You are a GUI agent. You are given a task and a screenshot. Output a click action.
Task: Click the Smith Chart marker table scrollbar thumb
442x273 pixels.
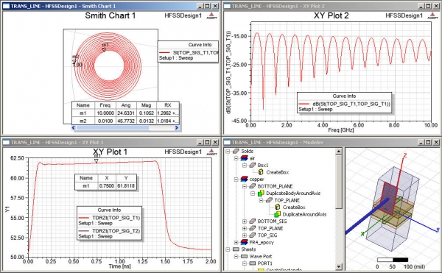pos(113,128)
